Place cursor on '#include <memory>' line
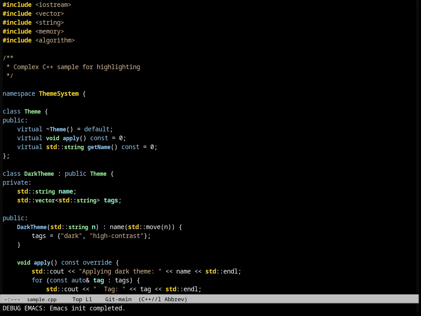 tap(33, 31)
